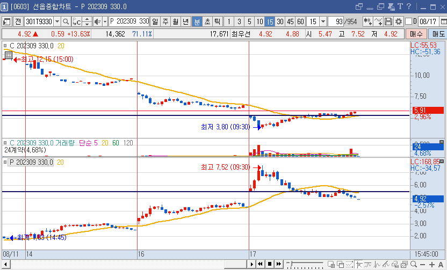Select the 주 (weekly) period tab

click(x=165, y=21)
